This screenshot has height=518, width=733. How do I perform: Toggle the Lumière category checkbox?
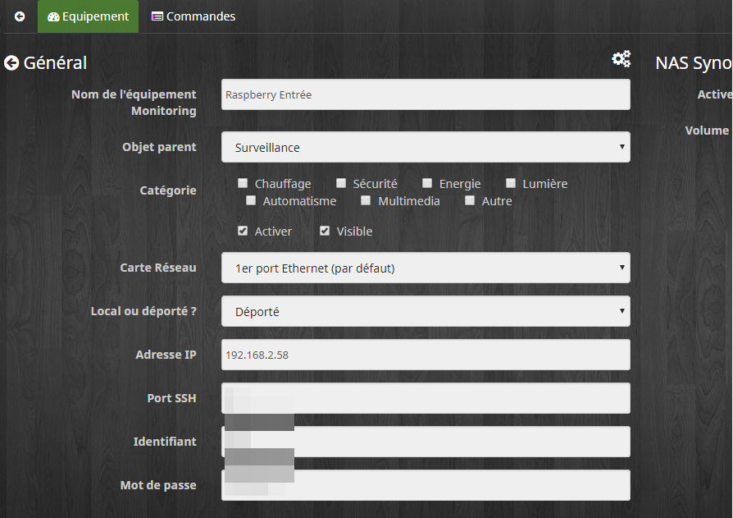[x=511, y=184]
